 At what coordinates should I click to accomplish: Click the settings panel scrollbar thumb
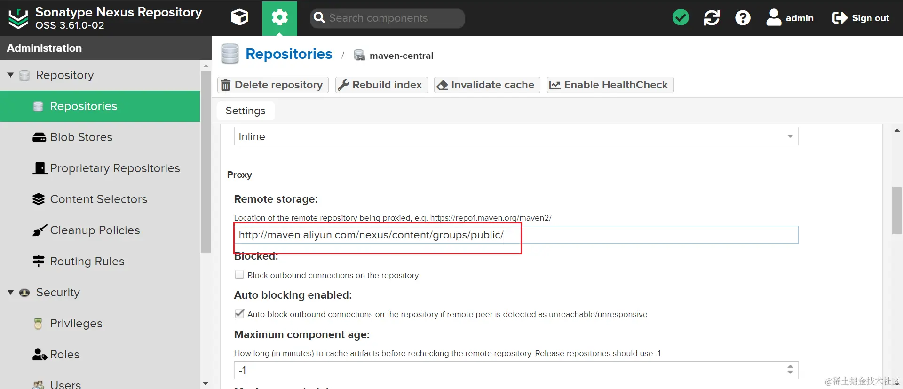(x=897, y=210)
